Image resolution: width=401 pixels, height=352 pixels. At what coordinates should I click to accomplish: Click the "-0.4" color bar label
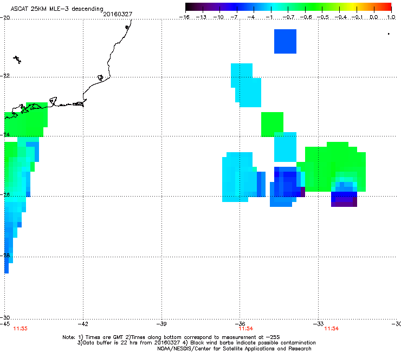click(341, 17)
